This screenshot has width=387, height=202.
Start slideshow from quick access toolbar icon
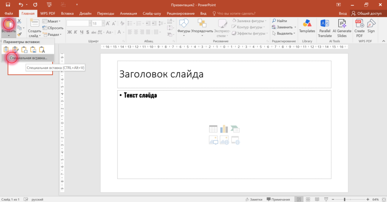pos(49,5)
